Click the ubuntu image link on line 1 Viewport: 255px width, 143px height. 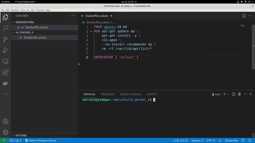[110, 27]
